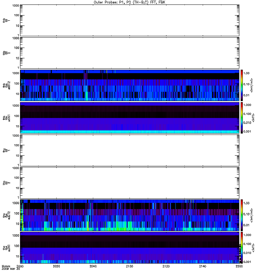Click the 'thb fff 1' panel axis label
This screenshot has width=259, height=276.
[x=7, y=20]
